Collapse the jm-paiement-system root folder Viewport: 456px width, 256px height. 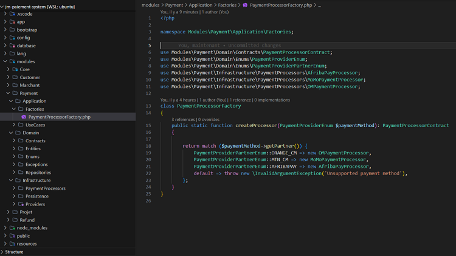(x=2, y=7)
